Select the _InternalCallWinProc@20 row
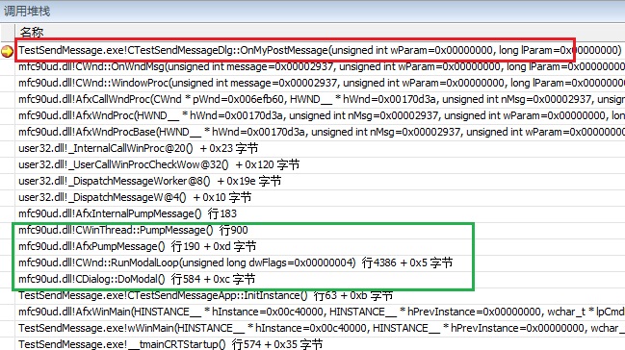The image size is (625, 350). click(139, 148)
